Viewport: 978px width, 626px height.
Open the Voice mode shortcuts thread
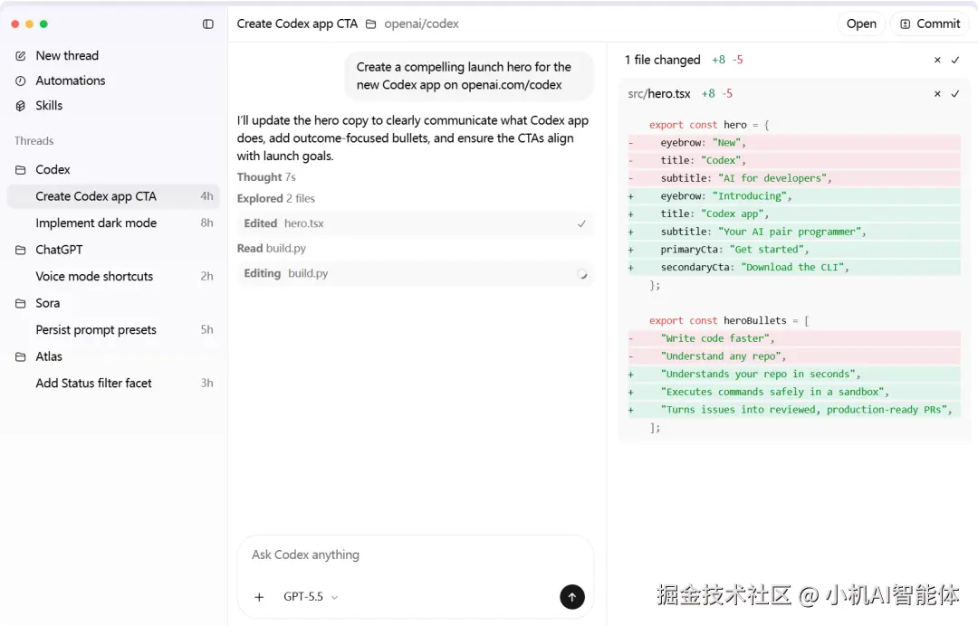click(x=113, y=276)
